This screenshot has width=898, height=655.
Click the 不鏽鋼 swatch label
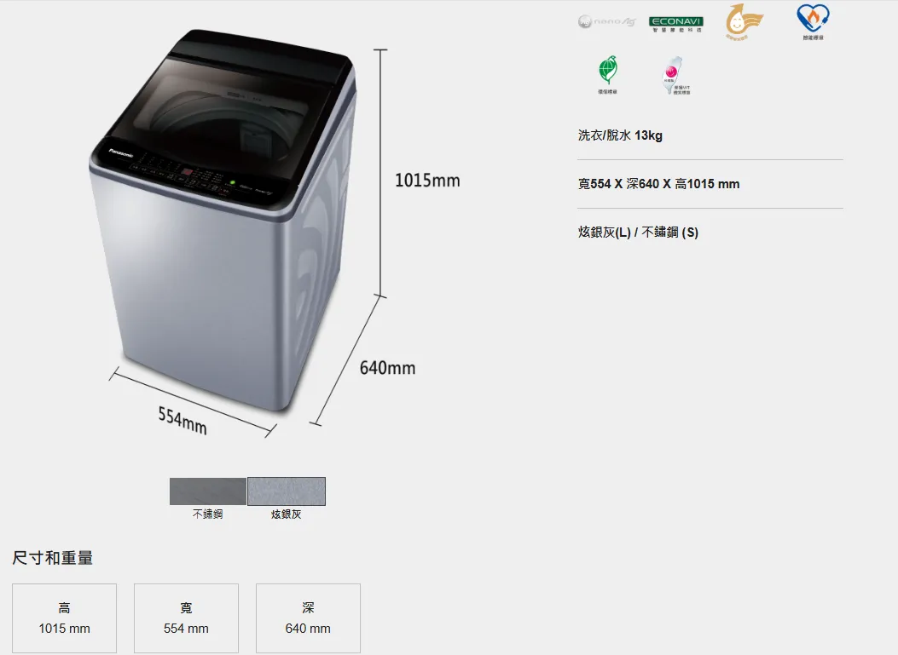[207, 514]
